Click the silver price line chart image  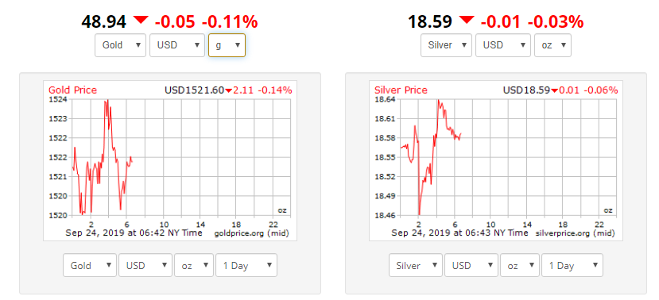click(x=496, y=160)
